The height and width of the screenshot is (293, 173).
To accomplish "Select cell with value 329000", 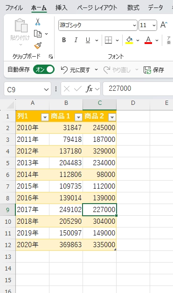I will tap(100, 151).
